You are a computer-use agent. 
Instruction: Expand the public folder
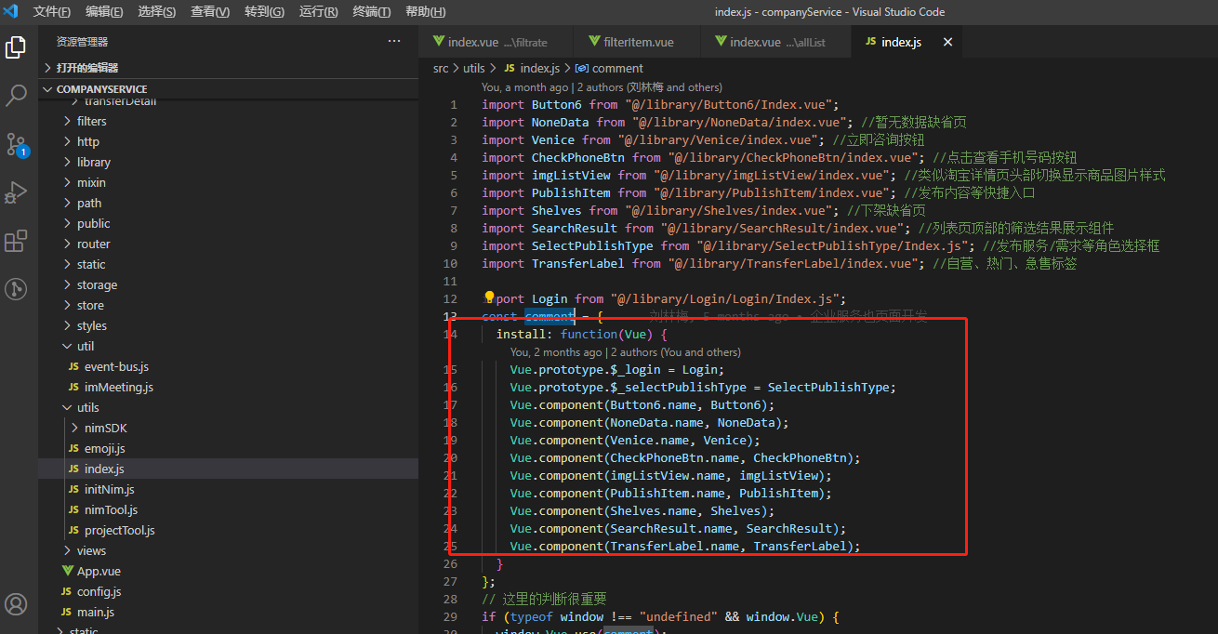pos(228,223)
